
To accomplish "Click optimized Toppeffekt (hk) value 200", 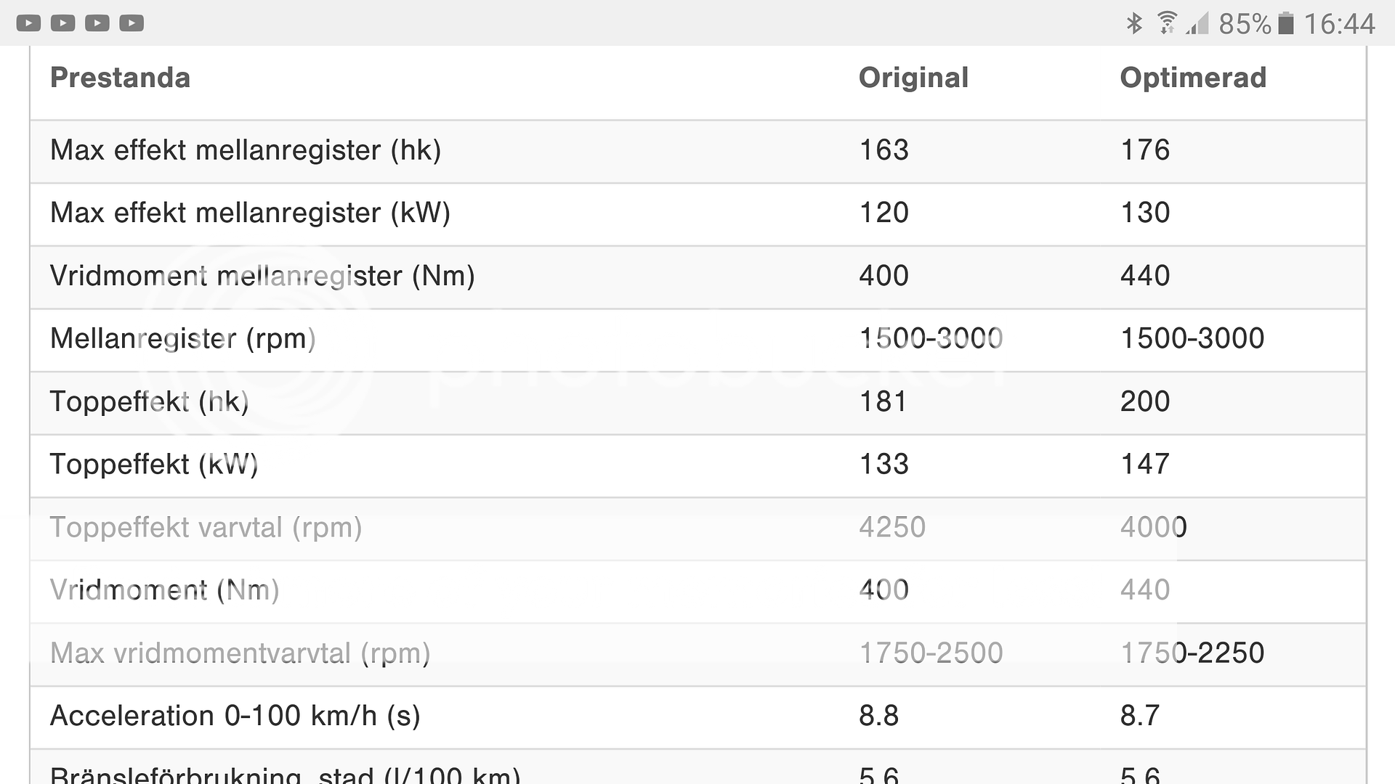I will click(1145, 401).
